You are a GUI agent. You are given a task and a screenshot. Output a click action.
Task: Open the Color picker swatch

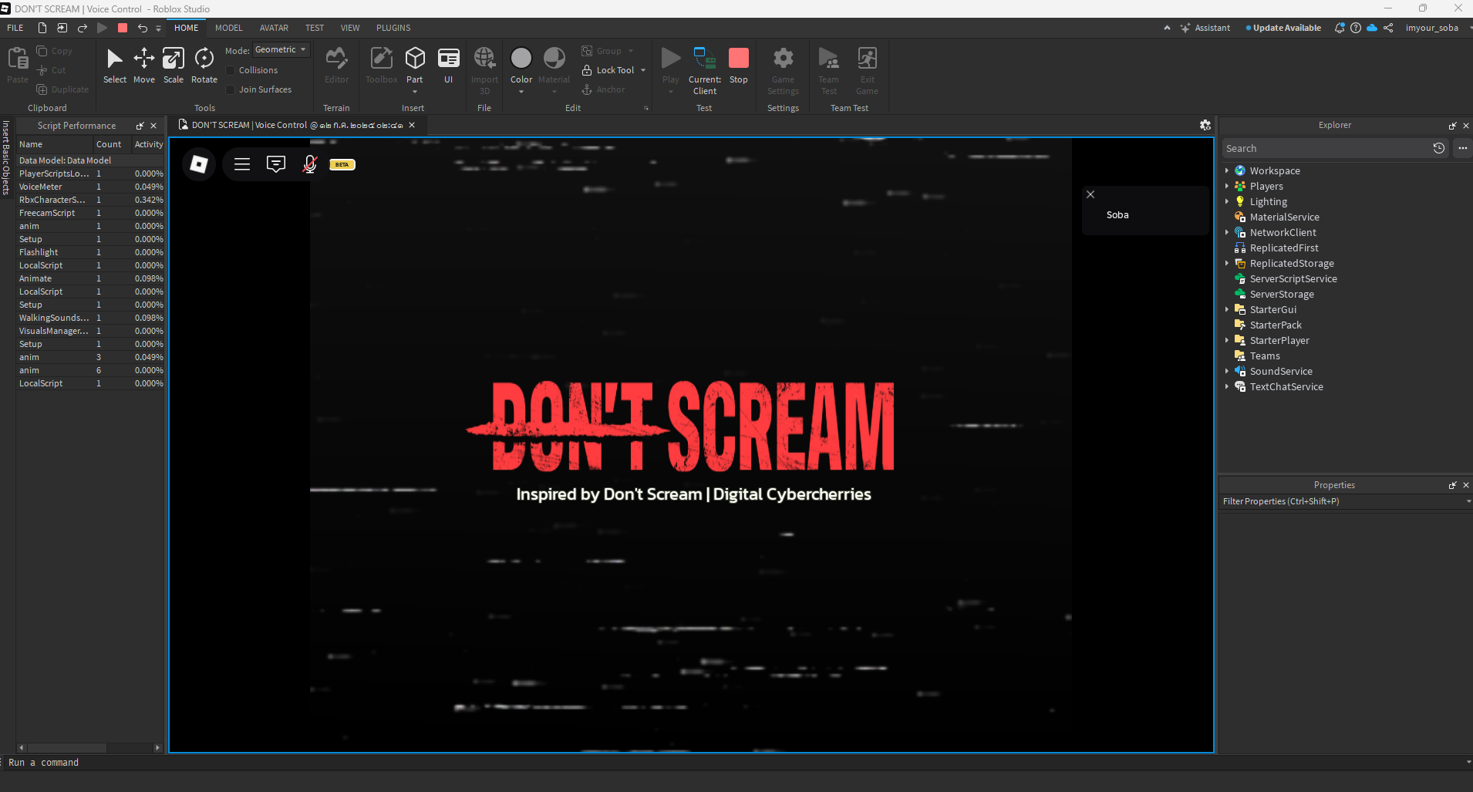pyautogui.click(x=521, y=59)
